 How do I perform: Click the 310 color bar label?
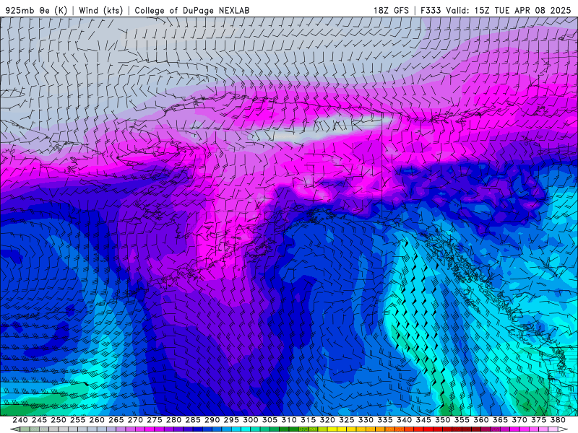pos(289,420)
